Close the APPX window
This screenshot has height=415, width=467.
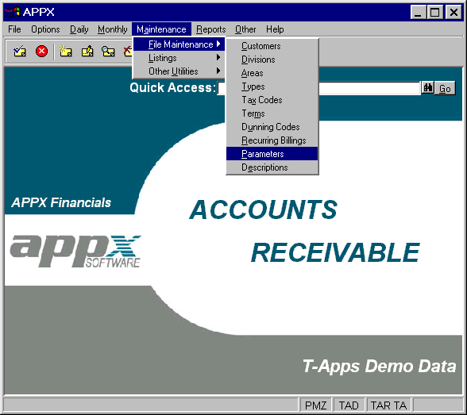pos(453,12)
